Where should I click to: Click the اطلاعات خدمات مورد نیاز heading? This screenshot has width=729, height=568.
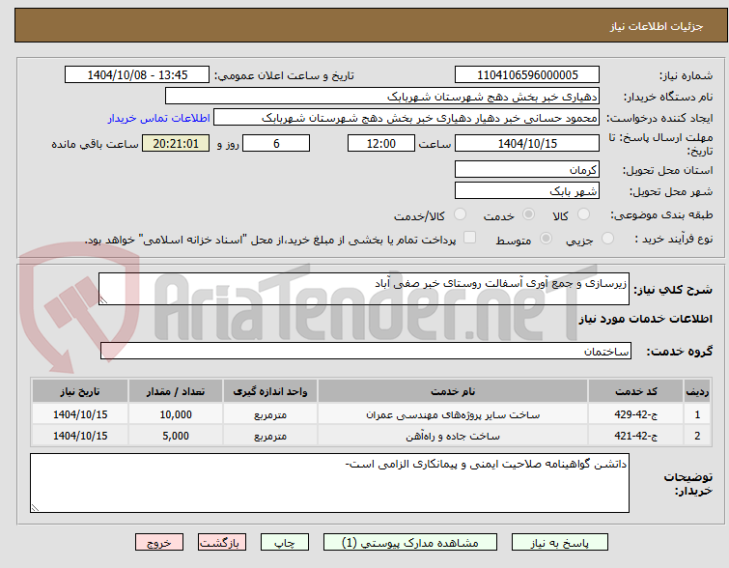click(645, 319)
